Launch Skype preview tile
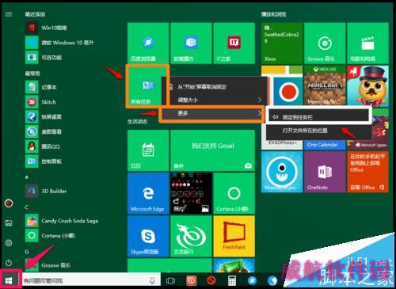The width and height of the screenshot is (396, 289). [x=148, y=236]
